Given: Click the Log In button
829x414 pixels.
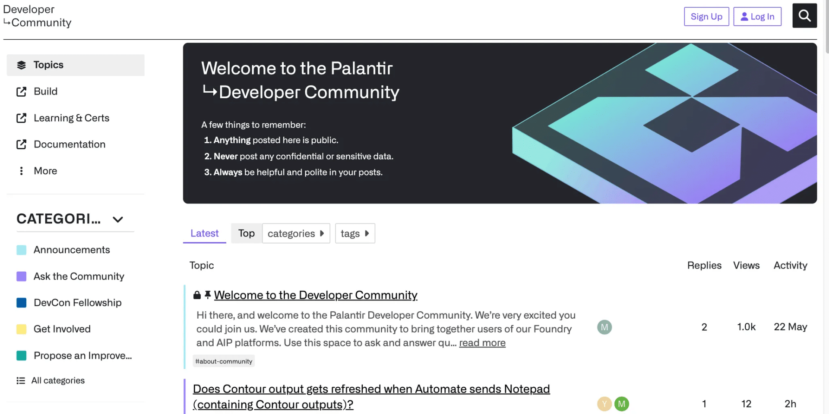Looking at the screenshot, I should click(x=757, y=16).
